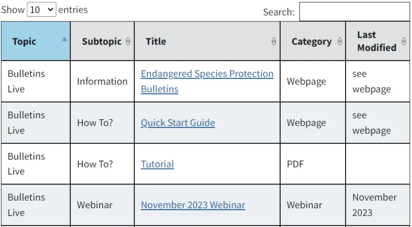This screenshot has height=227, width=412.
Task: Sort table by Title header label
Action: (x=156, y=41)
